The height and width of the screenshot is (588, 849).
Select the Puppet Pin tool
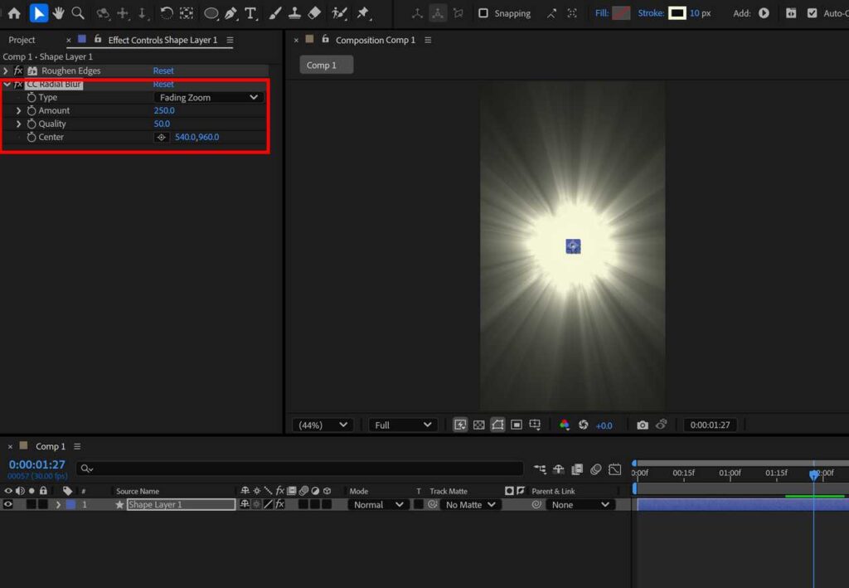tap(363, 13)
